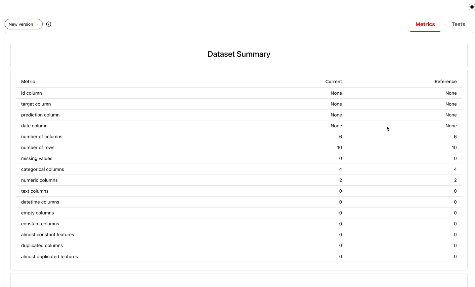Screen dimensions: 475x287
Task: Select the almost duplicated features row
Action: pyautogui.click(x=49, y=256)
